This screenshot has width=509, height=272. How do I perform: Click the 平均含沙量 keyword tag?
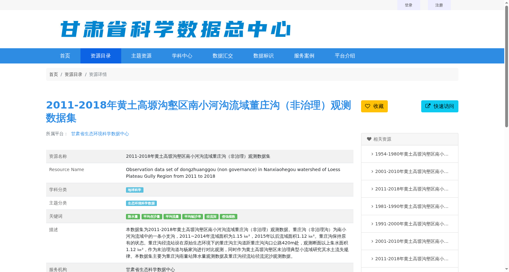152,216
